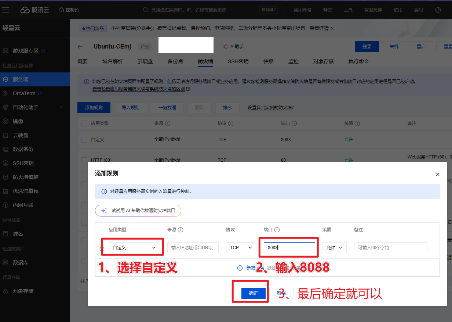Click the drag handle of the rule row
This screenshot has height=322, width=452.
tap(102, 248)
